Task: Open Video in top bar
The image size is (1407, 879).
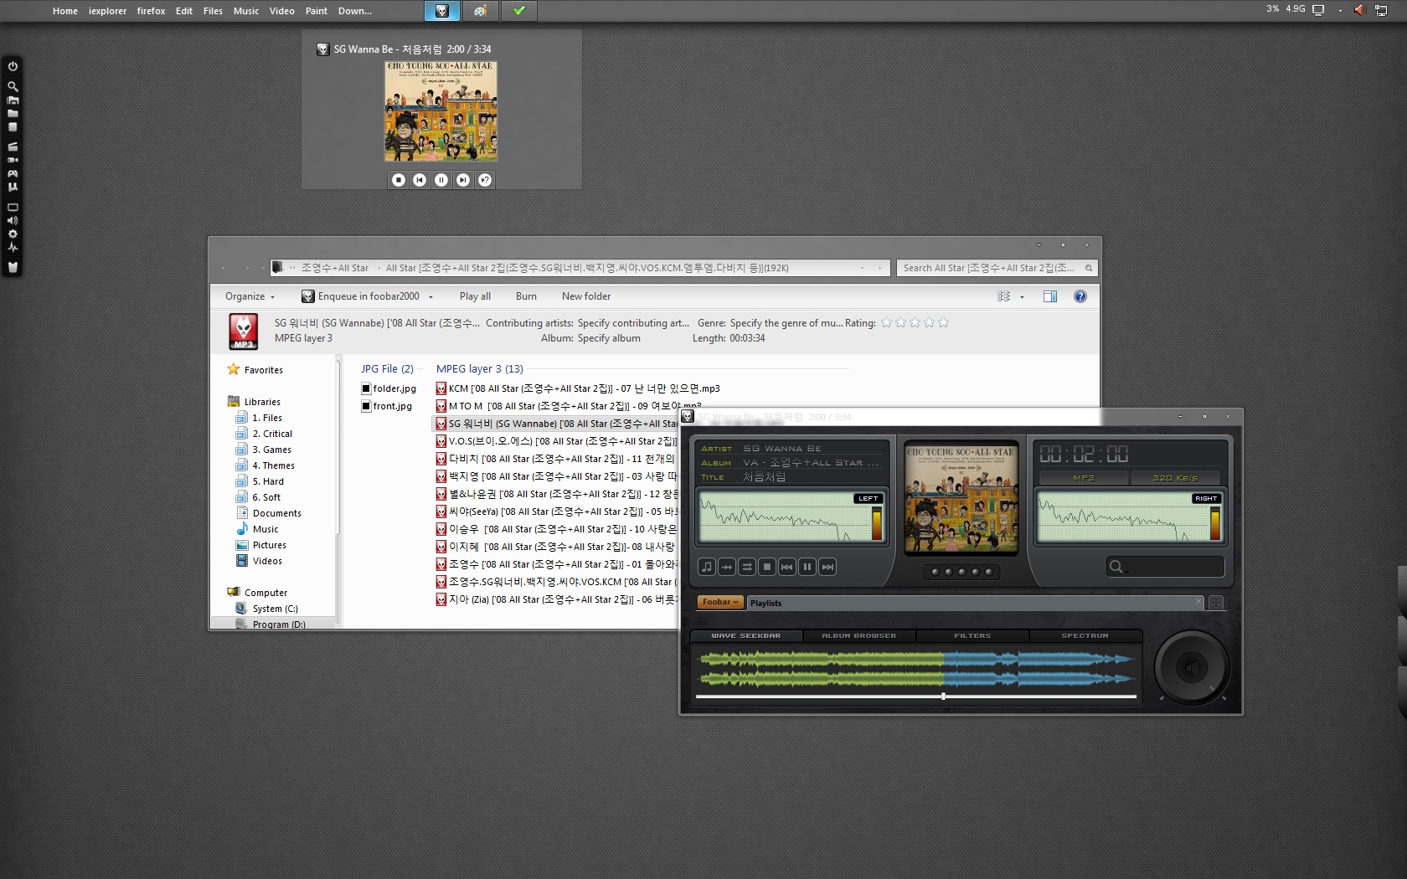Action: click(x=281, y=11)
